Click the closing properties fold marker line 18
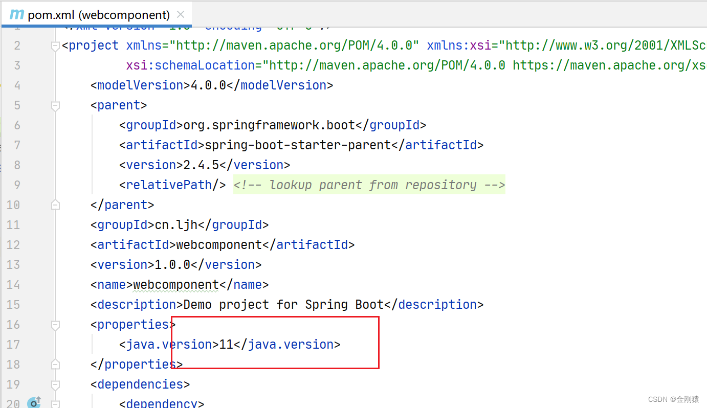Image resolution: width=707 pixels, height=408 pixels. click(55, 365)
